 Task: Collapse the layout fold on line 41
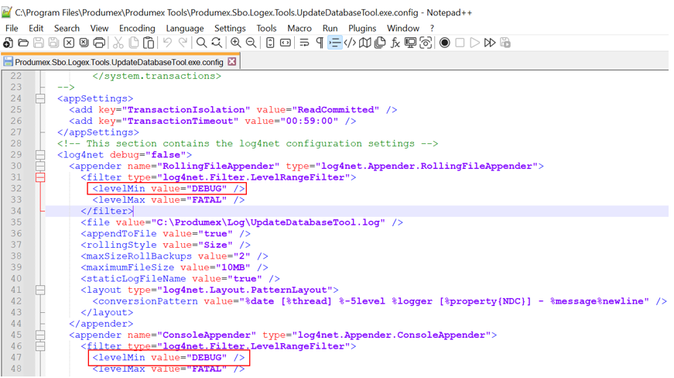40,290
